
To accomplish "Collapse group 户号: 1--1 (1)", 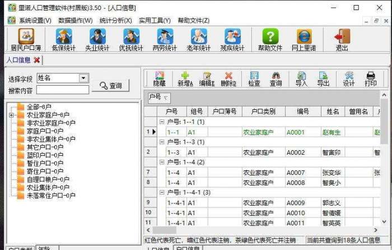I will [162, 122].
